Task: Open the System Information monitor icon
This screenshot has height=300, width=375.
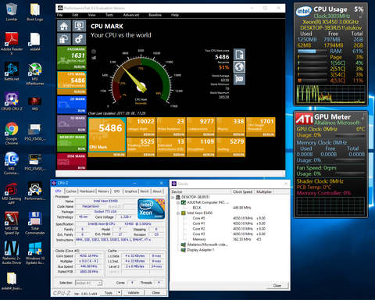Action: (x=79, y=27)
